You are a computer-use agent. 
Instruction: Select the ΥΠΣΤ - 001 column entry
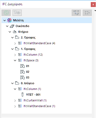tap(33, 95)
